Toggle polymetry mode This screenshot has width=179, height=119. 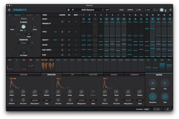[x=18, y=34]
